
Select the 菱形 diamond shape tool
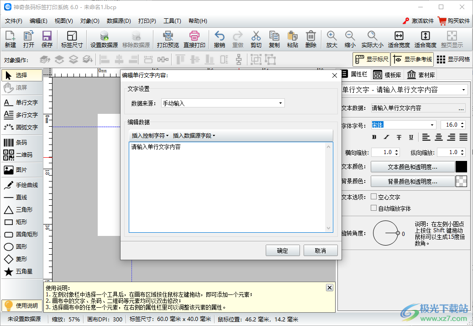[x=22, y=259]
